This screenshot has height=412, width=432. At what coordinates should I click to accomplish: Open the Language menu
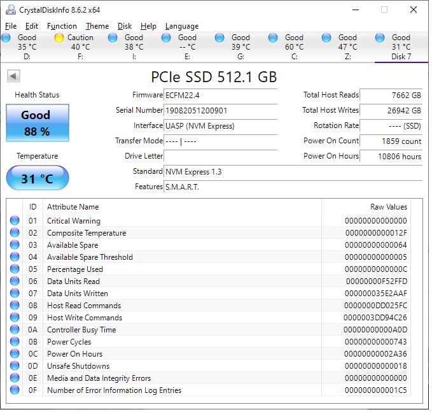(x=182, y=26)
